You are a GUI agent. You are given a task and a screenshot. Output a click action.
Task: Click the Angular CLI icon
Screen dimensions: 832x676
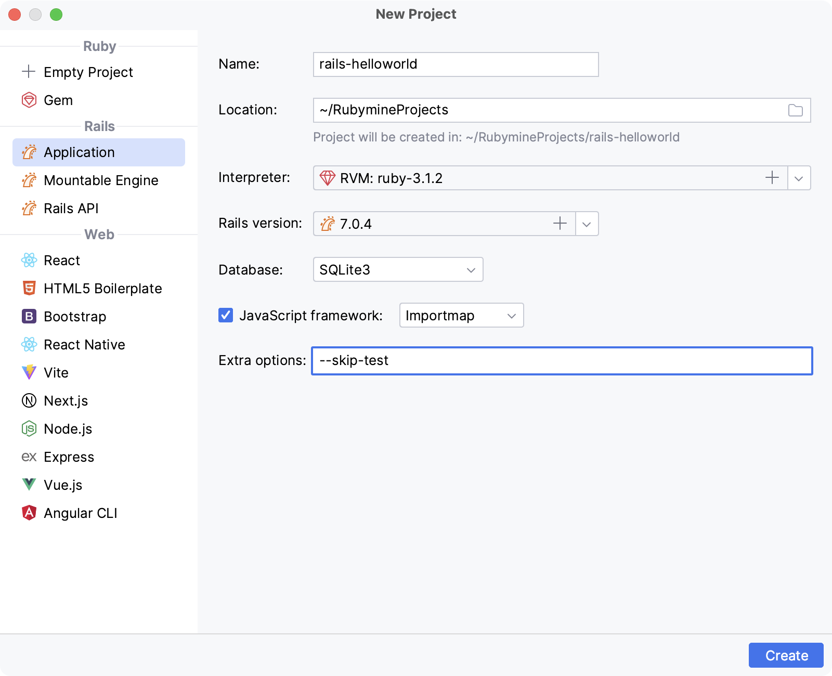pyautogui.click(x=30, y=513)
